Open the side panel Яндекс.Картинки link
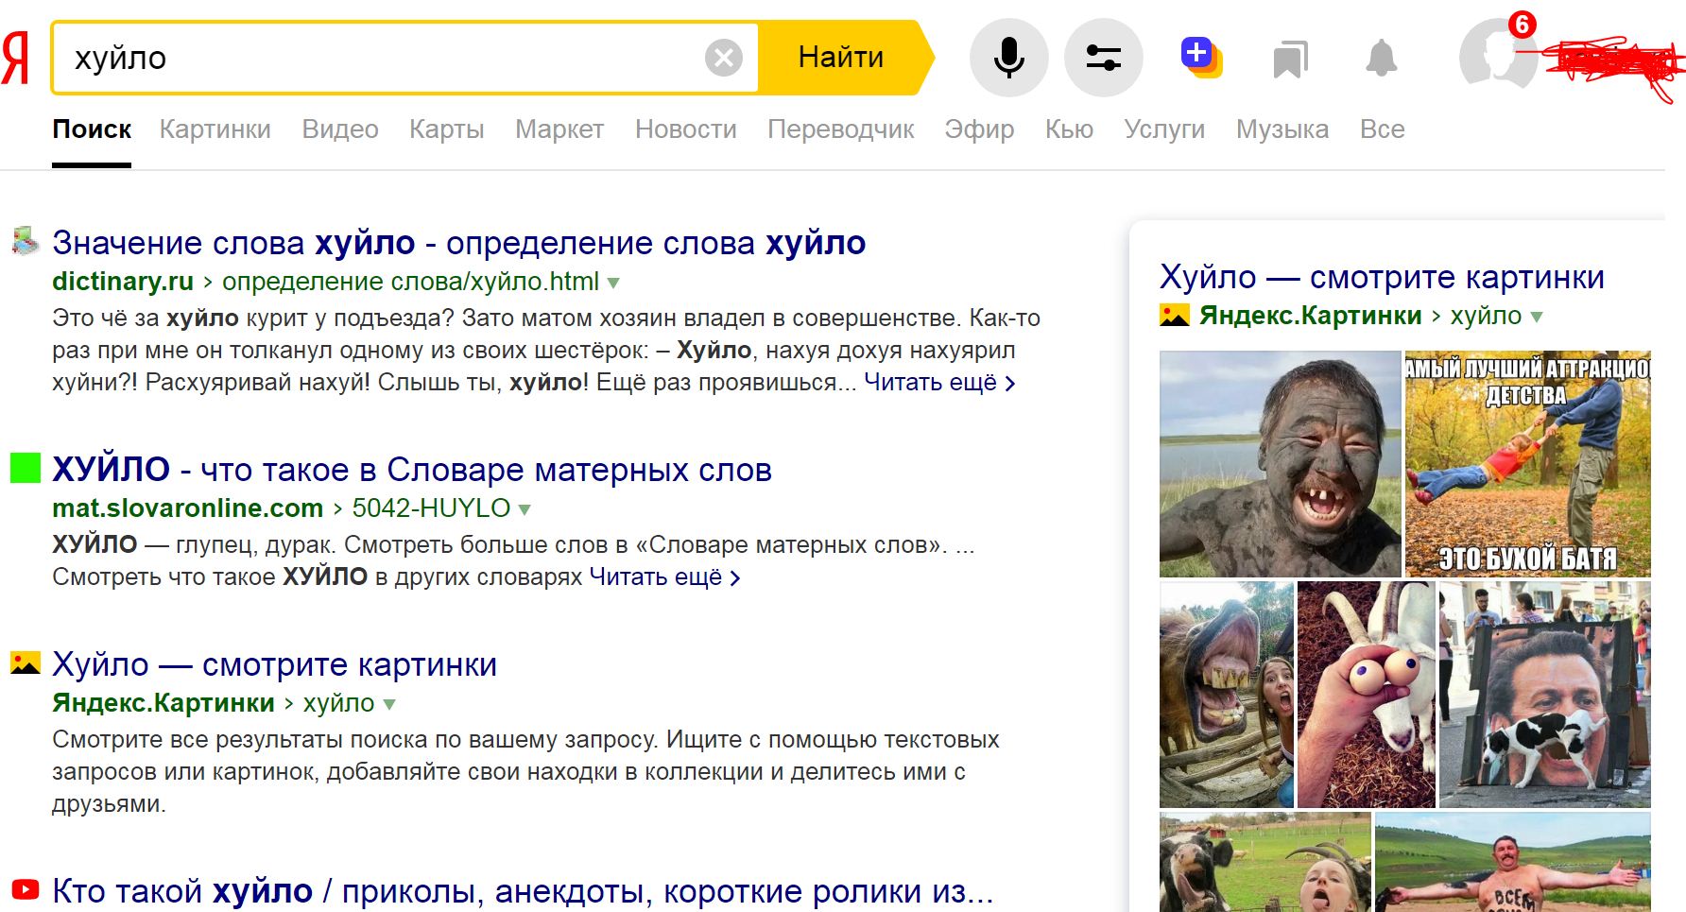This screenshot has height=912, width=1686. point(1311,316)
